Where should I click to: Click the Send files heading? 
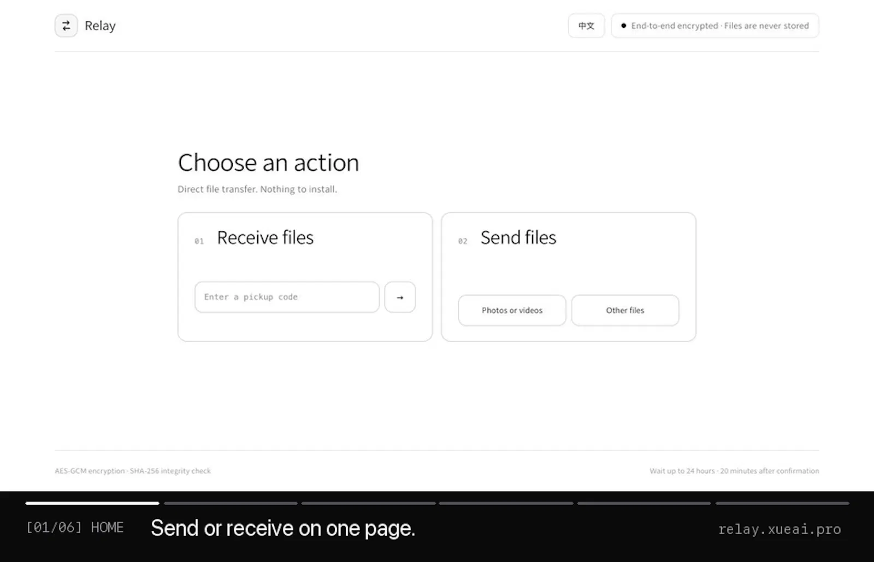518,237
